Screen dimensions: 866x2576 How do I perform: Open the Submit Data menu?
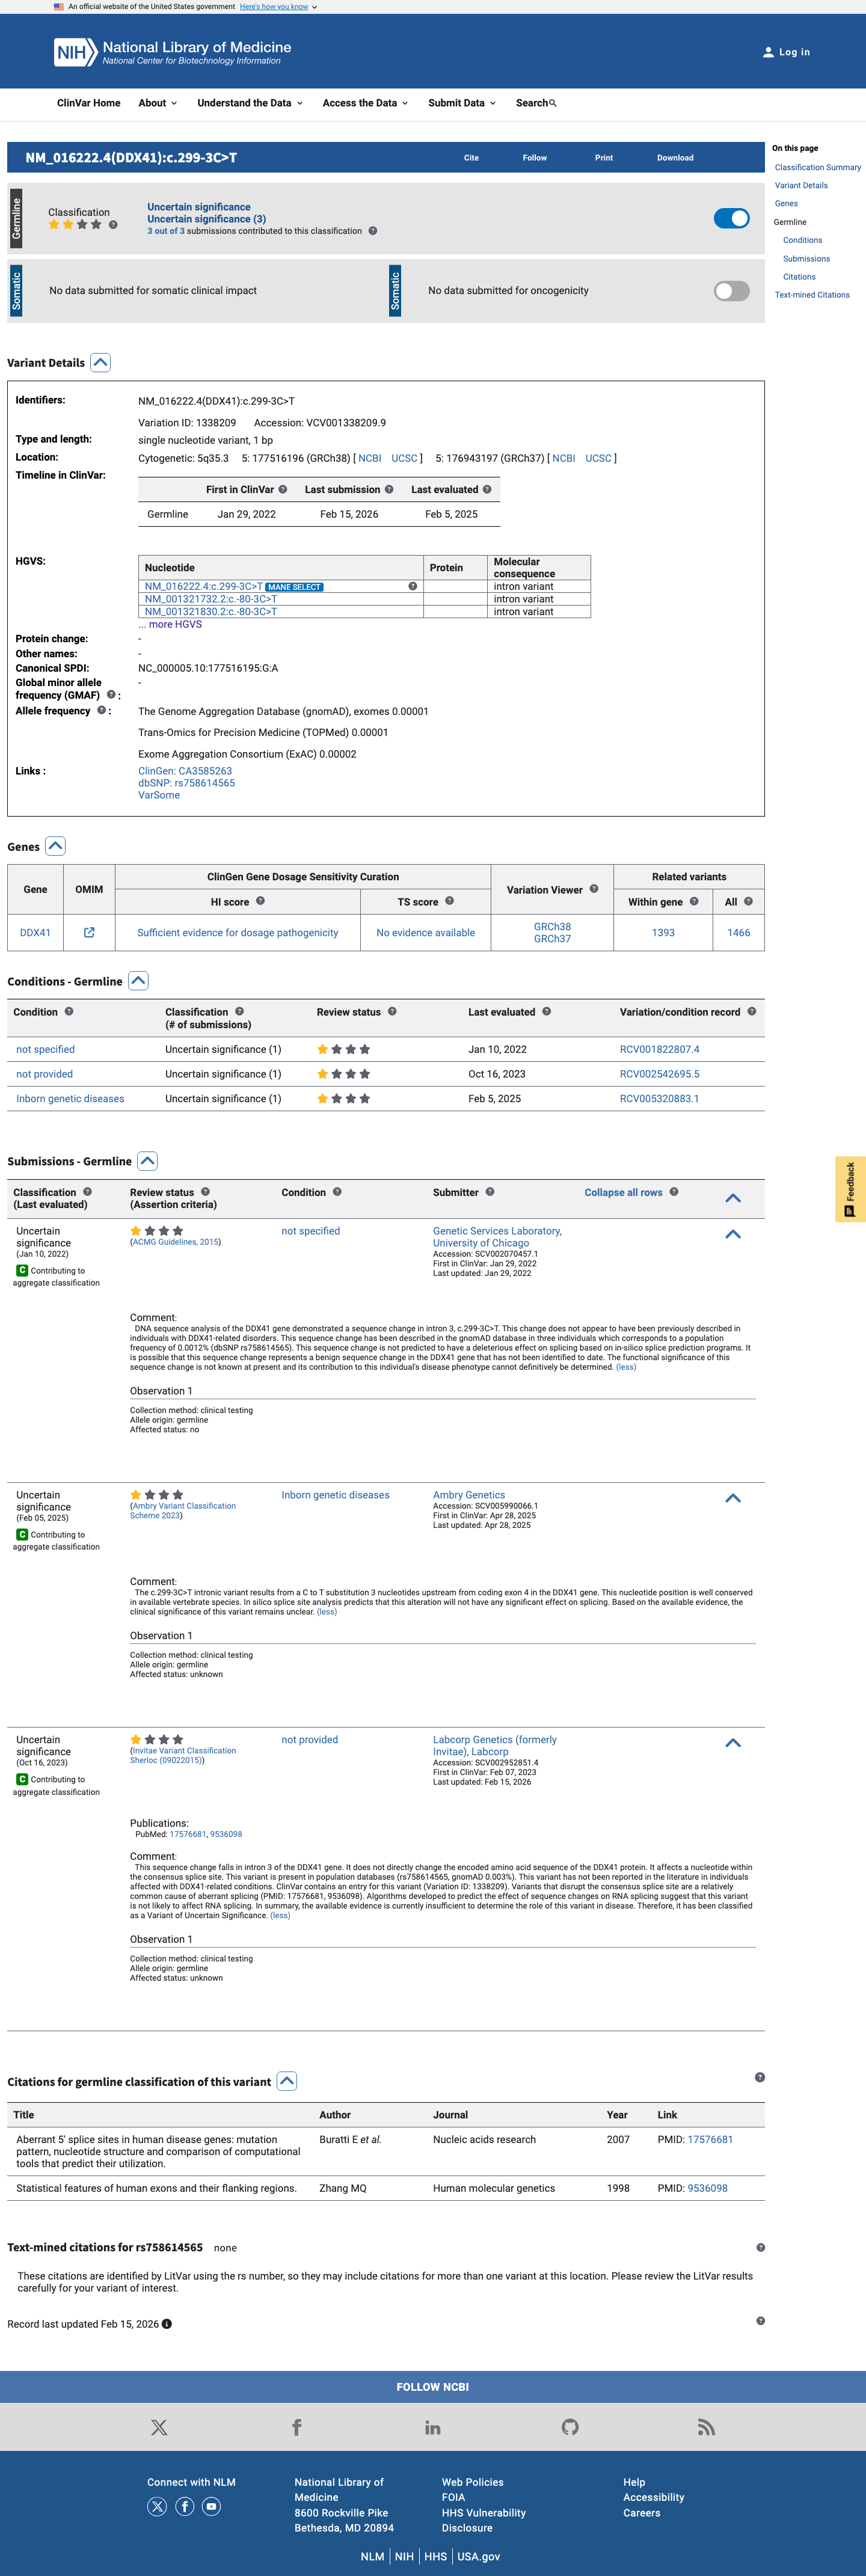coord(462,103)
